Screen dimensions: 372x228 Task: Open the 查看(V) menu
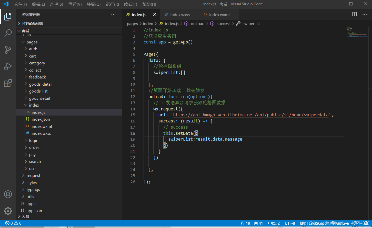click(x=75, y=4)
